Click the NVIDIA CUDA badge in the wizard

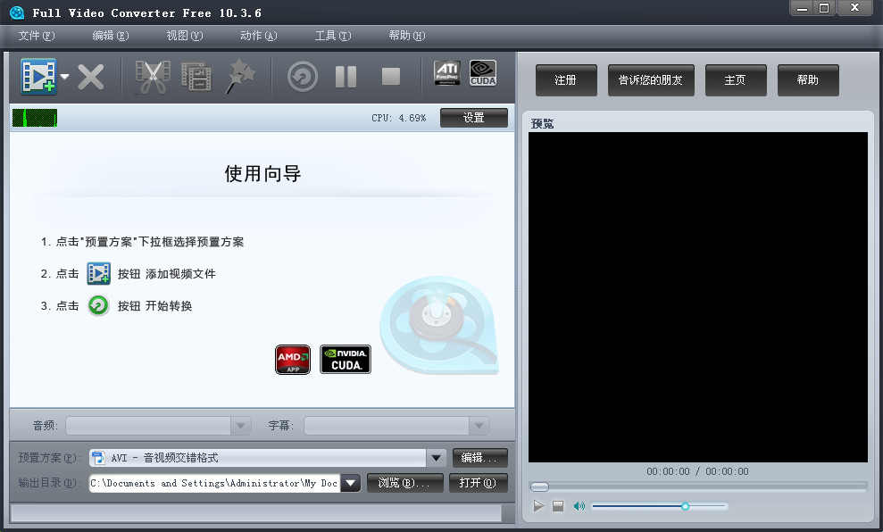(346, 359)
